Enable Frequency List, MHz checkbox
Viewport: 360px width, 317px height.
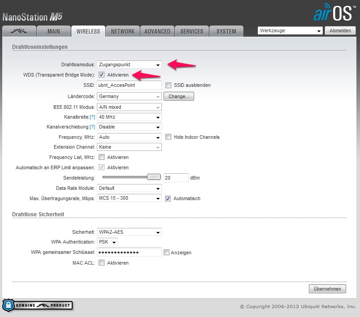pyautogui.click(x=101, y=157)
